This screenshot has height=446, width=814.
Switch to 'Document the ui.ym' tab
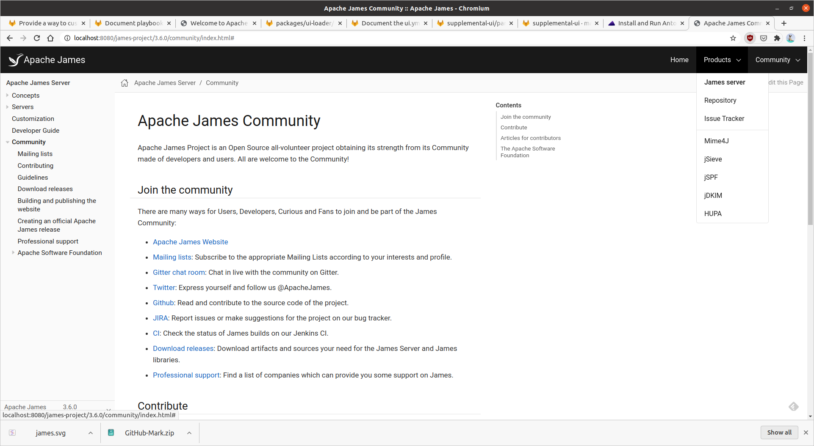point(389,23)
